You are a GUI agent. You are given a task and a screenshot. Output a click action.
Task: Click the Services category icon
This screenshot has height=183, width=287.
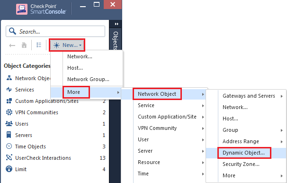click(9, 90)
